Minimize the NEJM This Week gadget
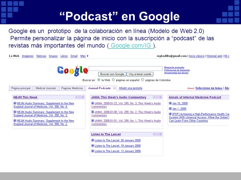This screenshot has width=241, height=180. pos(80,97)
